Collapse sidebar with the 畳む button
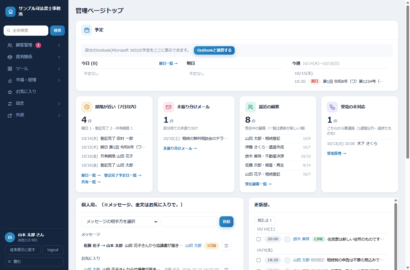 (x=34, y=262)
